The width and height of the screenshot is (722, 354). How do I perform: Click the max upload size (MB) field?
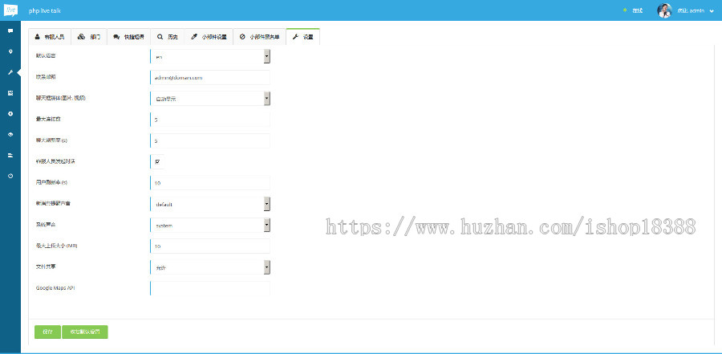point(210,246)
